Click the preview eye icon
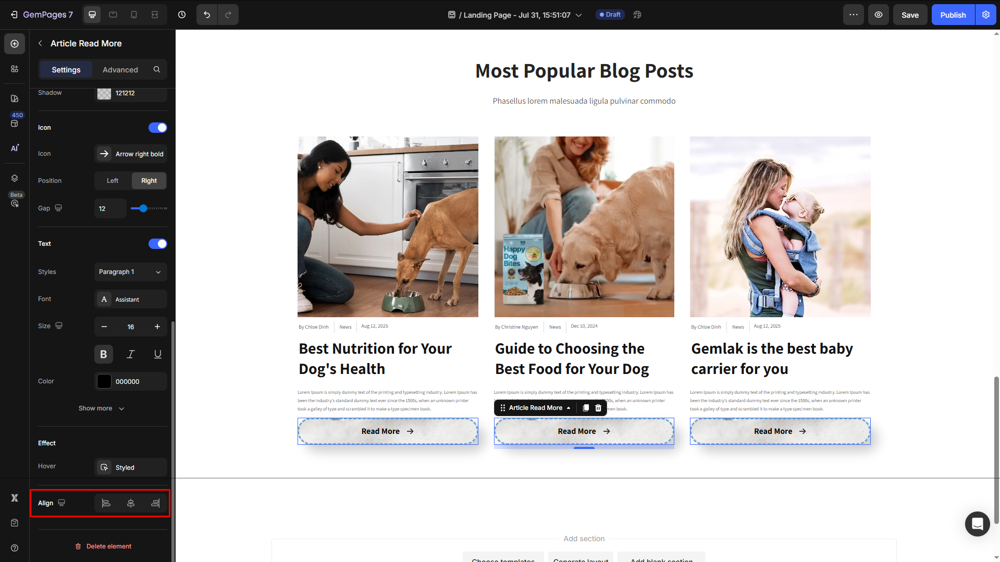Image resolution: width=1000 pixels, height=562 pixels. coord(879,15)
